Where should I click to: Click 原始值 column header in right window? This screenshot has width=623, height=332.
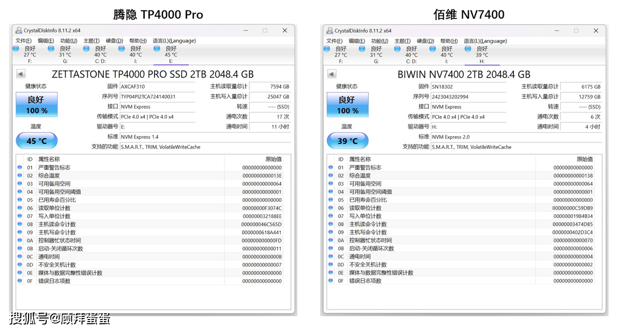point(585,159)
